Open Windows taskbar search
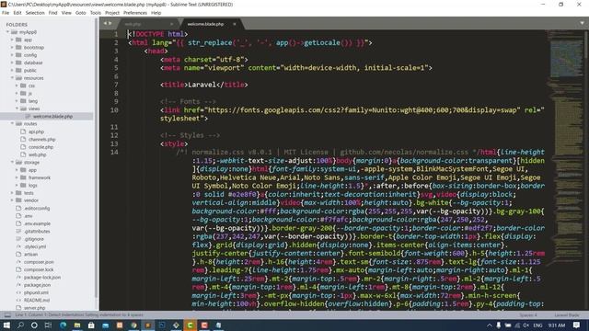The width and height of the screenshot is (589, 331). pos(20,325)
